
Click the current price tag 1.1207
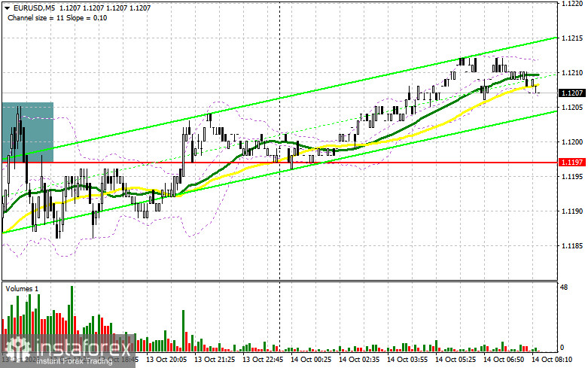coord(572,93)
